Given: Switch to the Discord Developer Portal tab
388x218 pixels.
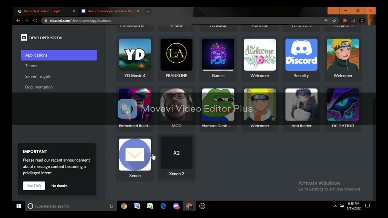Looking at the screenshot, I should tap(110, 11).
